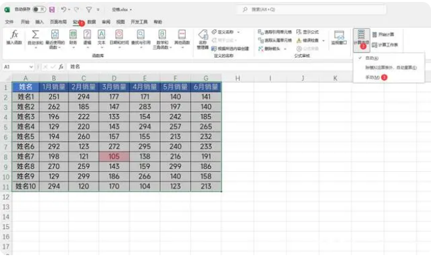Viewport: 431px width, 261px height.
Task: Toggle the AutoSave switch
Action: 39,9
